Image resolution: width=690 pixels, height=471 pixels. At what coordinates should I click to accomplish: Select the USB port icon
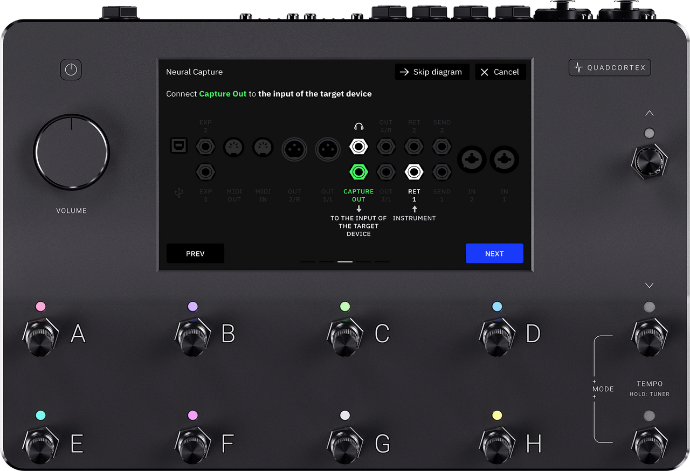click(178, 146)
